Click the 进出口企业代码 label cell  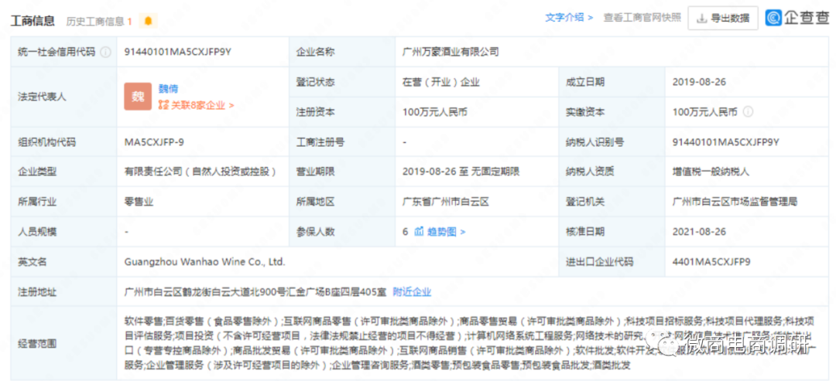(x=612, y=261)
